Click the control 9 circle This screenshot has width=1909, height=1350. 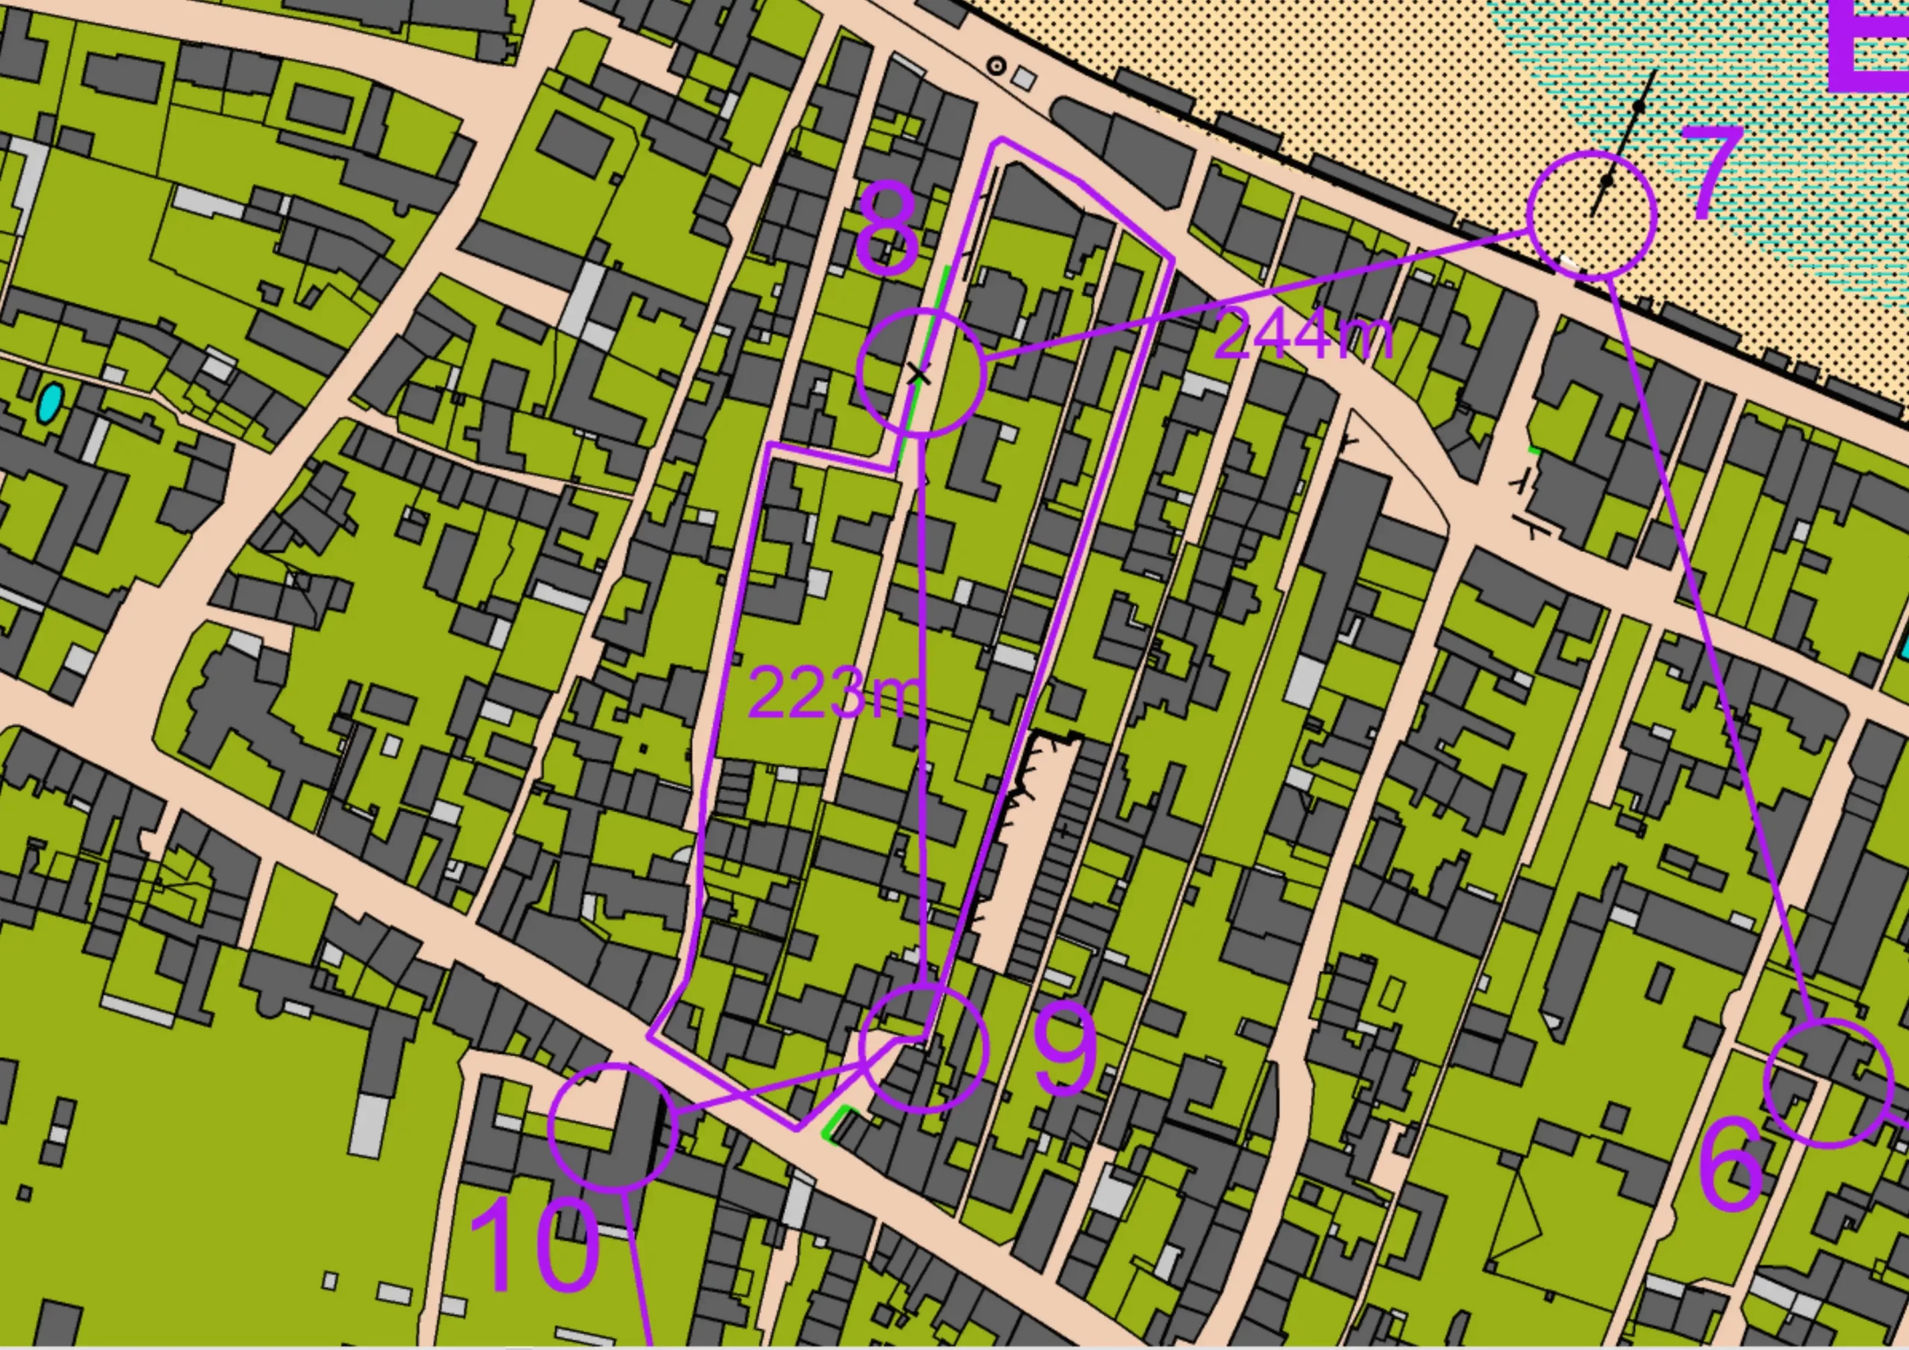pos(925,1047)
